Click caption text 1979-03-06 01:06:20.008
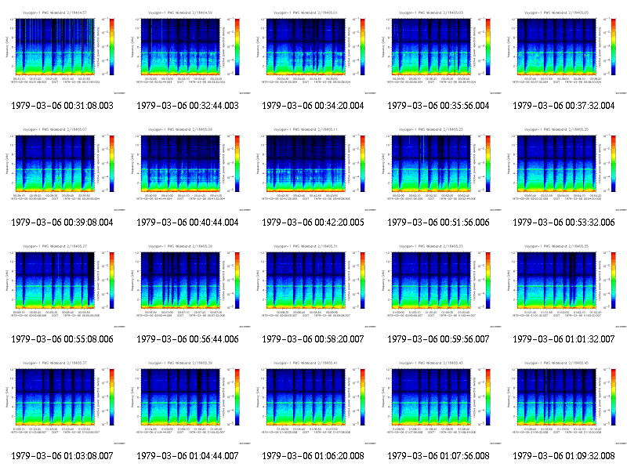 tap(313, 456)
